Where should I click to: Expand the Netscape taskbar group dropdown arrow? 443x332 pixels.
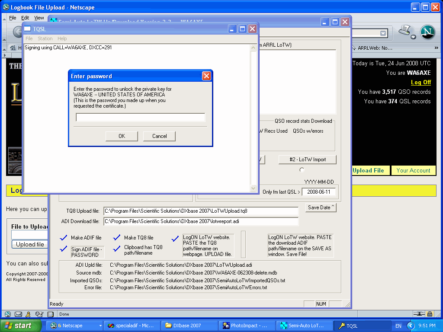100,326
